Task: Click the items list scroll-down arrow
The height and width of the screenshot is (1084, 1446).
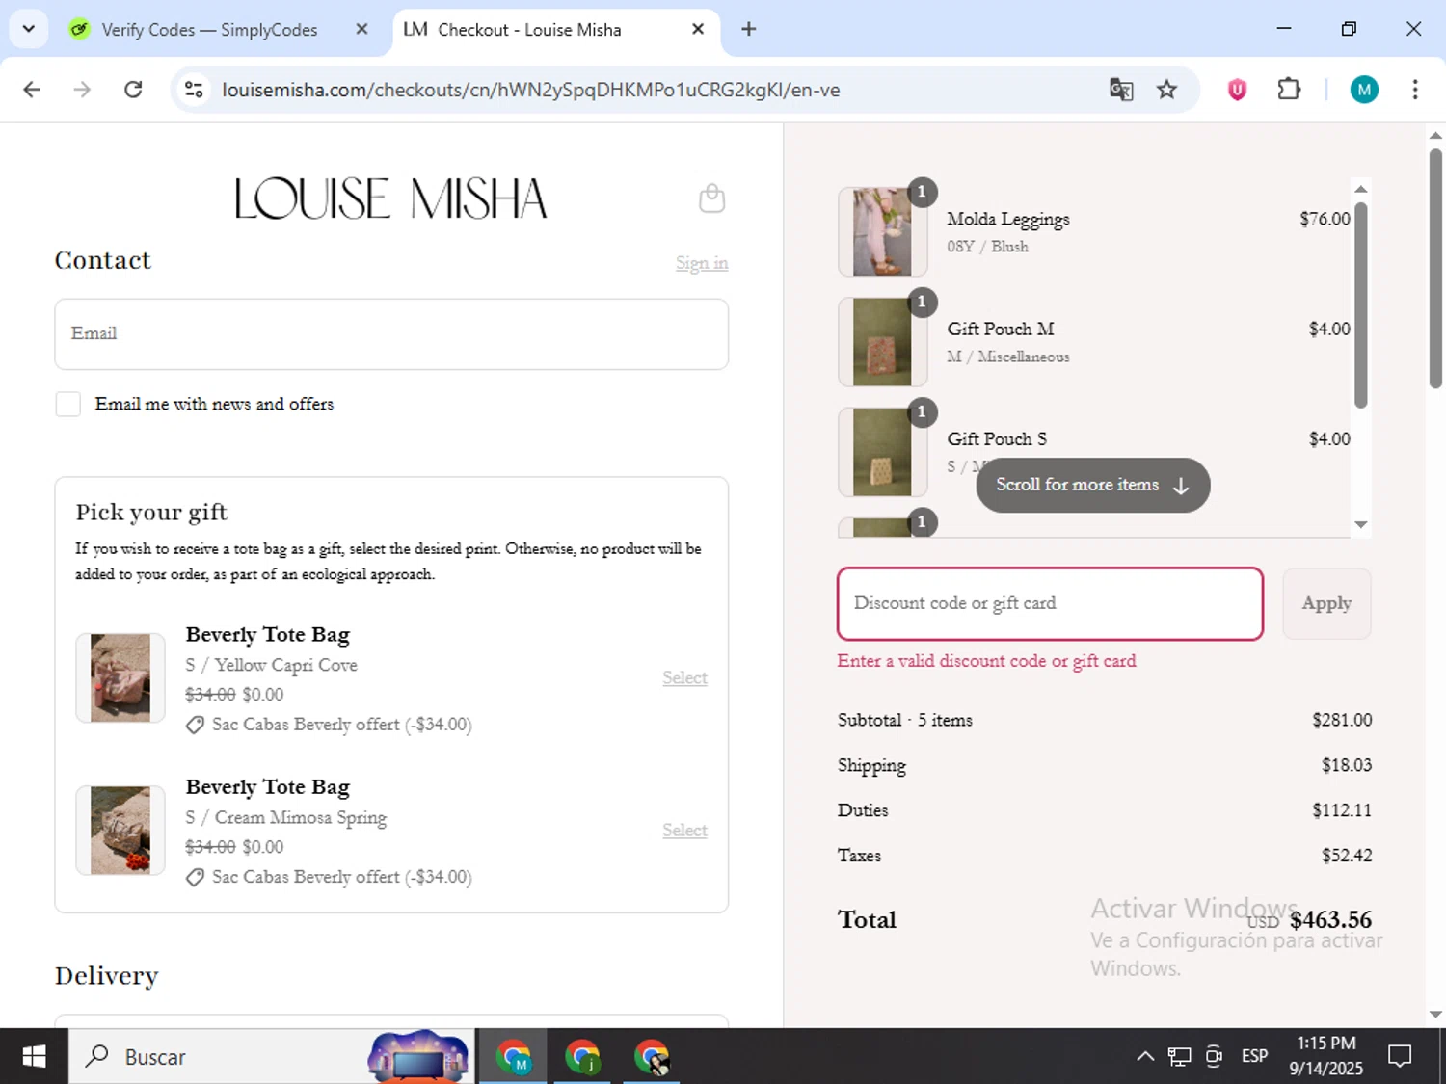Action: (x=1360, y=524)
